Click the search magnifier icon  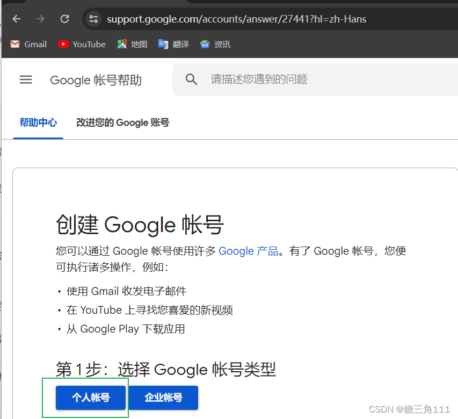coord(191,79)
